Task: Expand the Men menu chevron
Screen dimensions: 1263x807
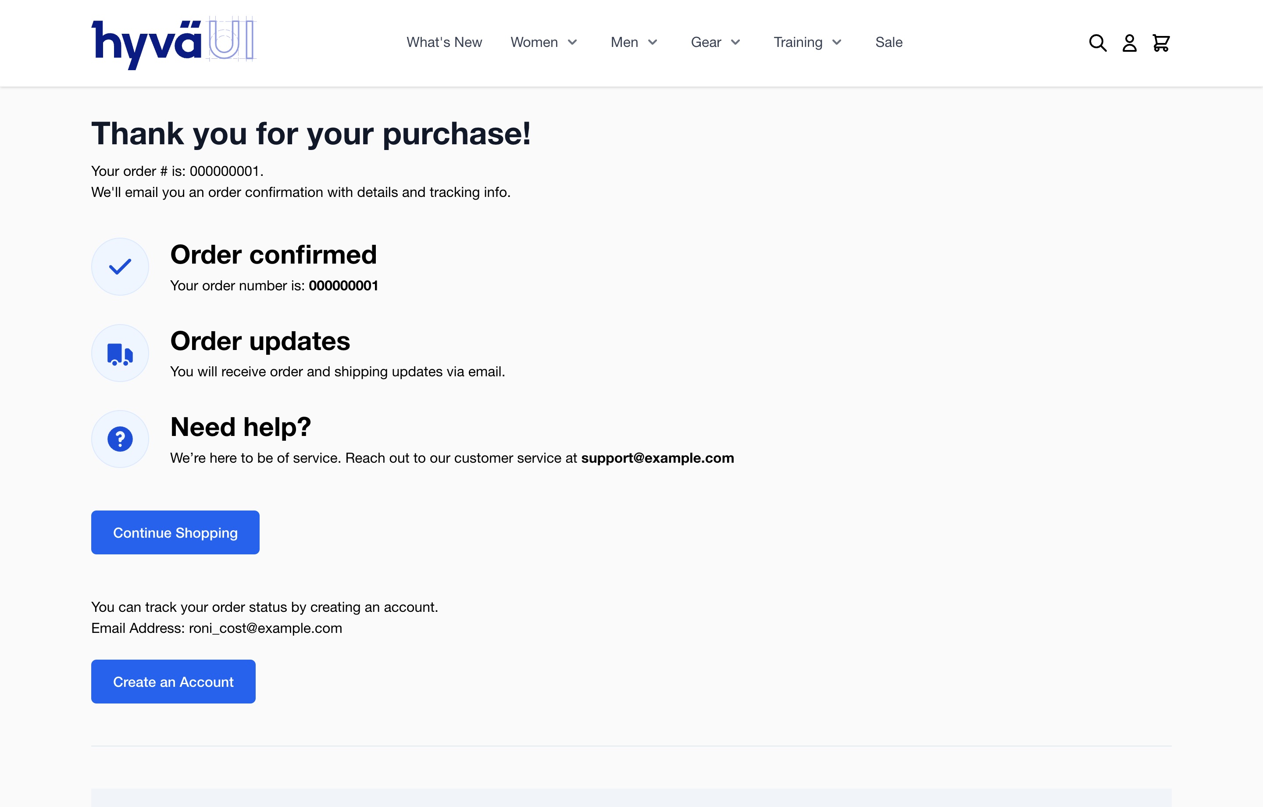Action: point(653,43)
